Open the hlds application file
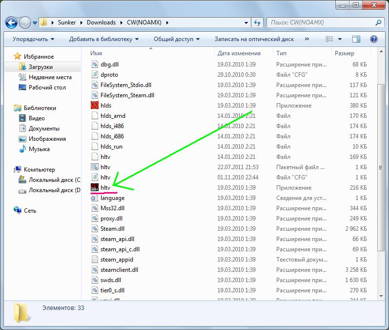Screen dimensions: 389x330 pyautogui.click(x=105, y=106)
